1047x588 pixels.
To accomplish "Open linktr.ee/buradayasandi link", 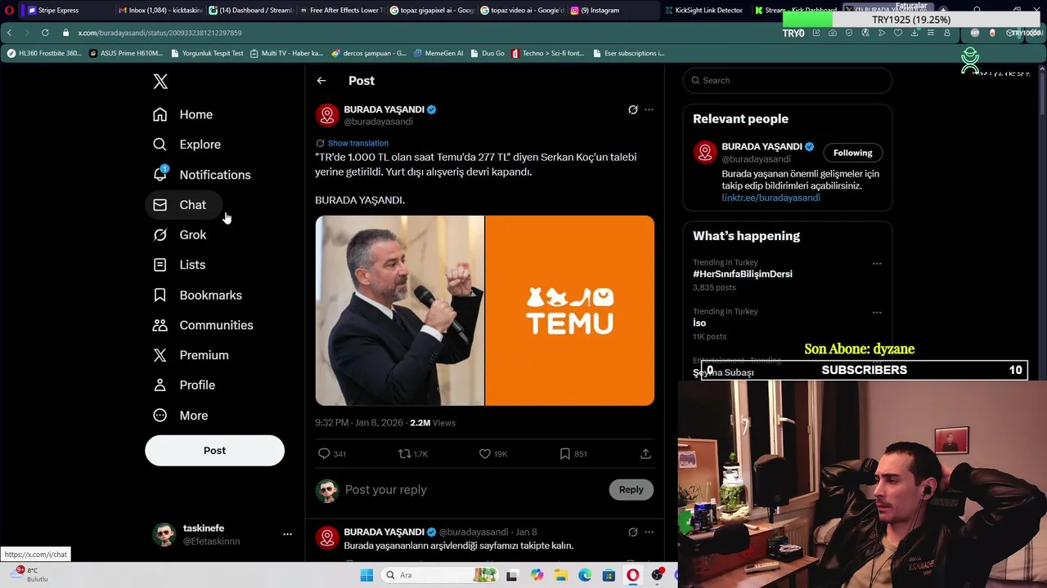I will click(771, 198).
